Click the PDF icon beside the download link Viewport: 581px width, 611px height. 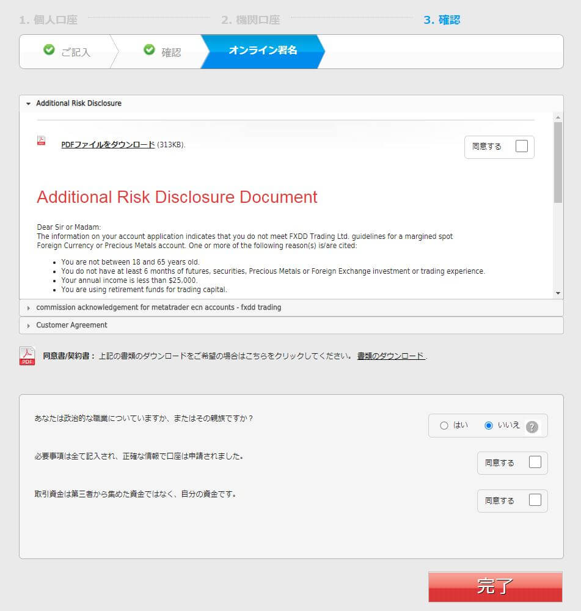coord(40,140)
